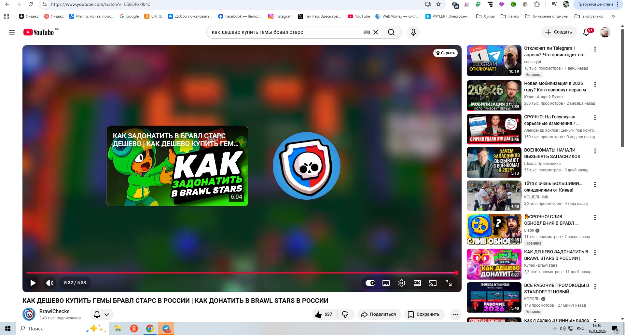
Task: Open Yandex browser from the taskbar
Action: click(x=134, y=328)
